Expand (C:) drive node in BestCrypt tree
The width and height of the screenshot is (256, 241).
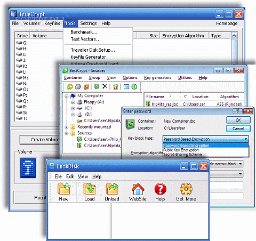click(x=73, y=108)
